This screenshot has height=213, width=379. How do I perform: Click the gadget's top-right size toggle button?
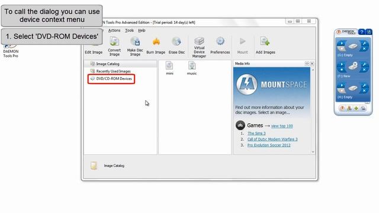point(369,31)
